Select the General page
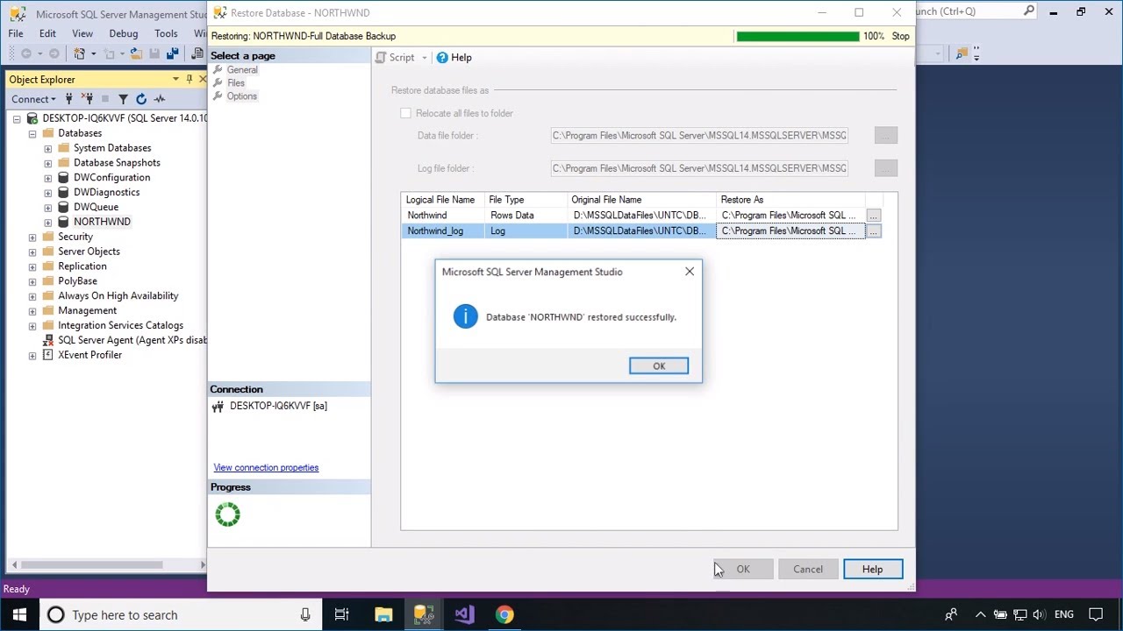Viewport: 1123px width, 631px height. [242, 70]
